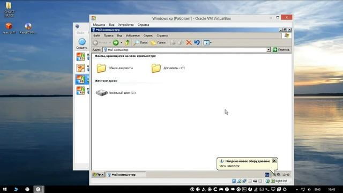Viewport: 343px width, 193px height.
Task: Click the Windows XP logo flag in Explorer
Action: coord(287,35)
